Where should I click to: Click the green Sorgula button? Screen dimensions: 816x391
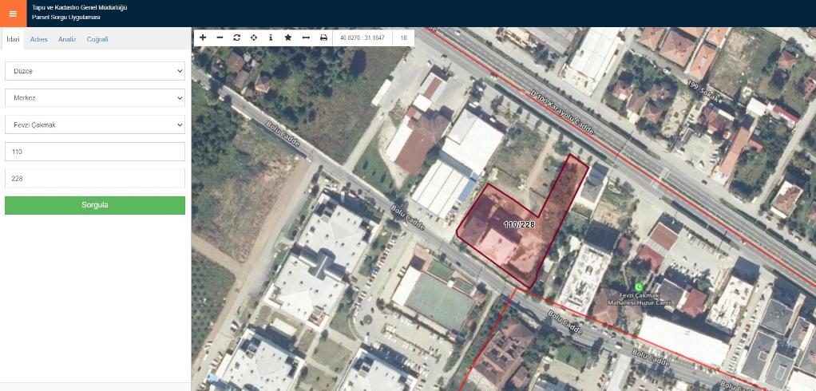(x=94, y=205)
